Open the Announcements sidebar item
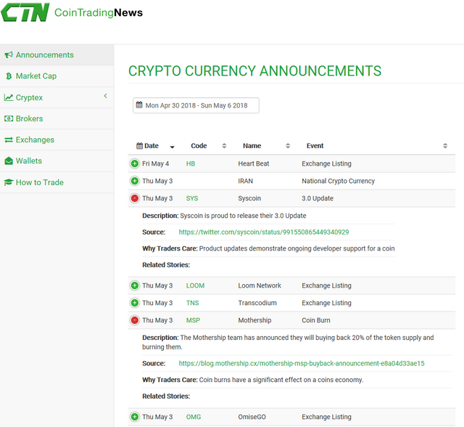464x427 pixels. click(x=57, y=54)
